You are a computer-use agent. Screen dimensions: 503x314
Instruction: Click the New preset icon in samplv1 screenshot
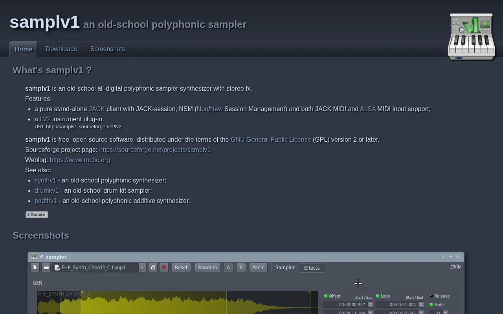(x=35, y=267)
